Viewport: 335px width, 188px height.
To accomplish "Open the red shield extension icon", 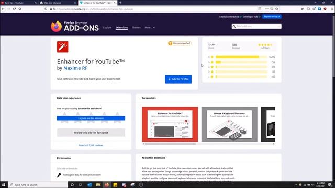I will (325, 9).
